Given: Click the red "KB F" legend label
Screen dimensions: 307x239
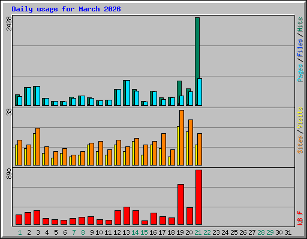Looking at the screenshot, I should tap(300, 218).
